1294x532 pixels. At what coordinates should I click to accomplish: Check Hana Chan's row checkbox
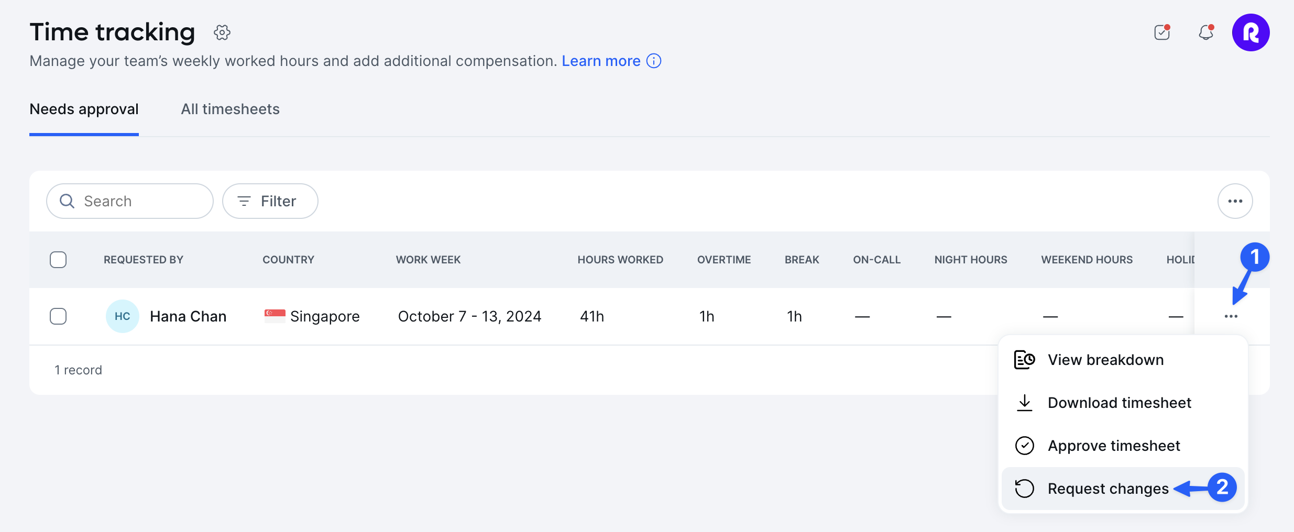tap(58, 316)
